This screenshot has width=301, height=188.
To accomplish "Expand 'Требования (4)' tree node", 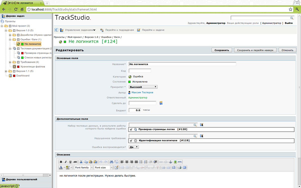I will point(10,62).
